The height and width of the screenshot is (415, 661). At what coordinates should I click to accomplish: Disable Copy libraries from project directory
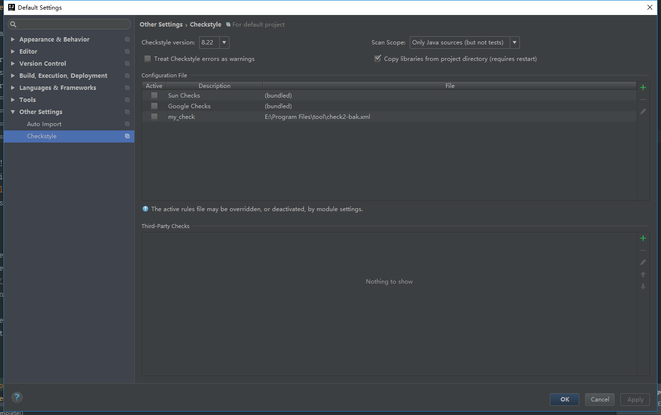pyautogui.click(x=377, y=58)
